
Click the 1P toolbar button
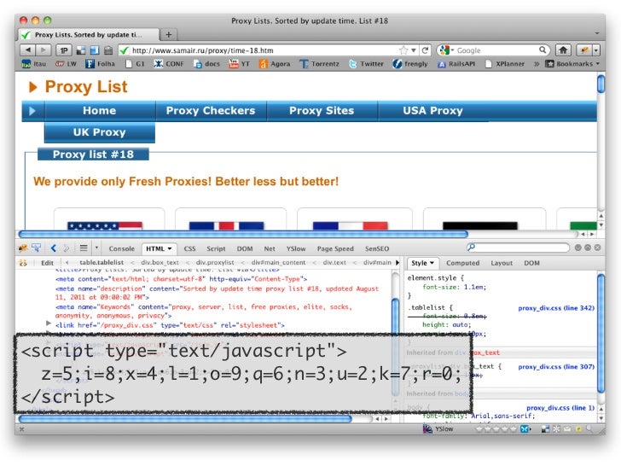(x=64, y=50)
